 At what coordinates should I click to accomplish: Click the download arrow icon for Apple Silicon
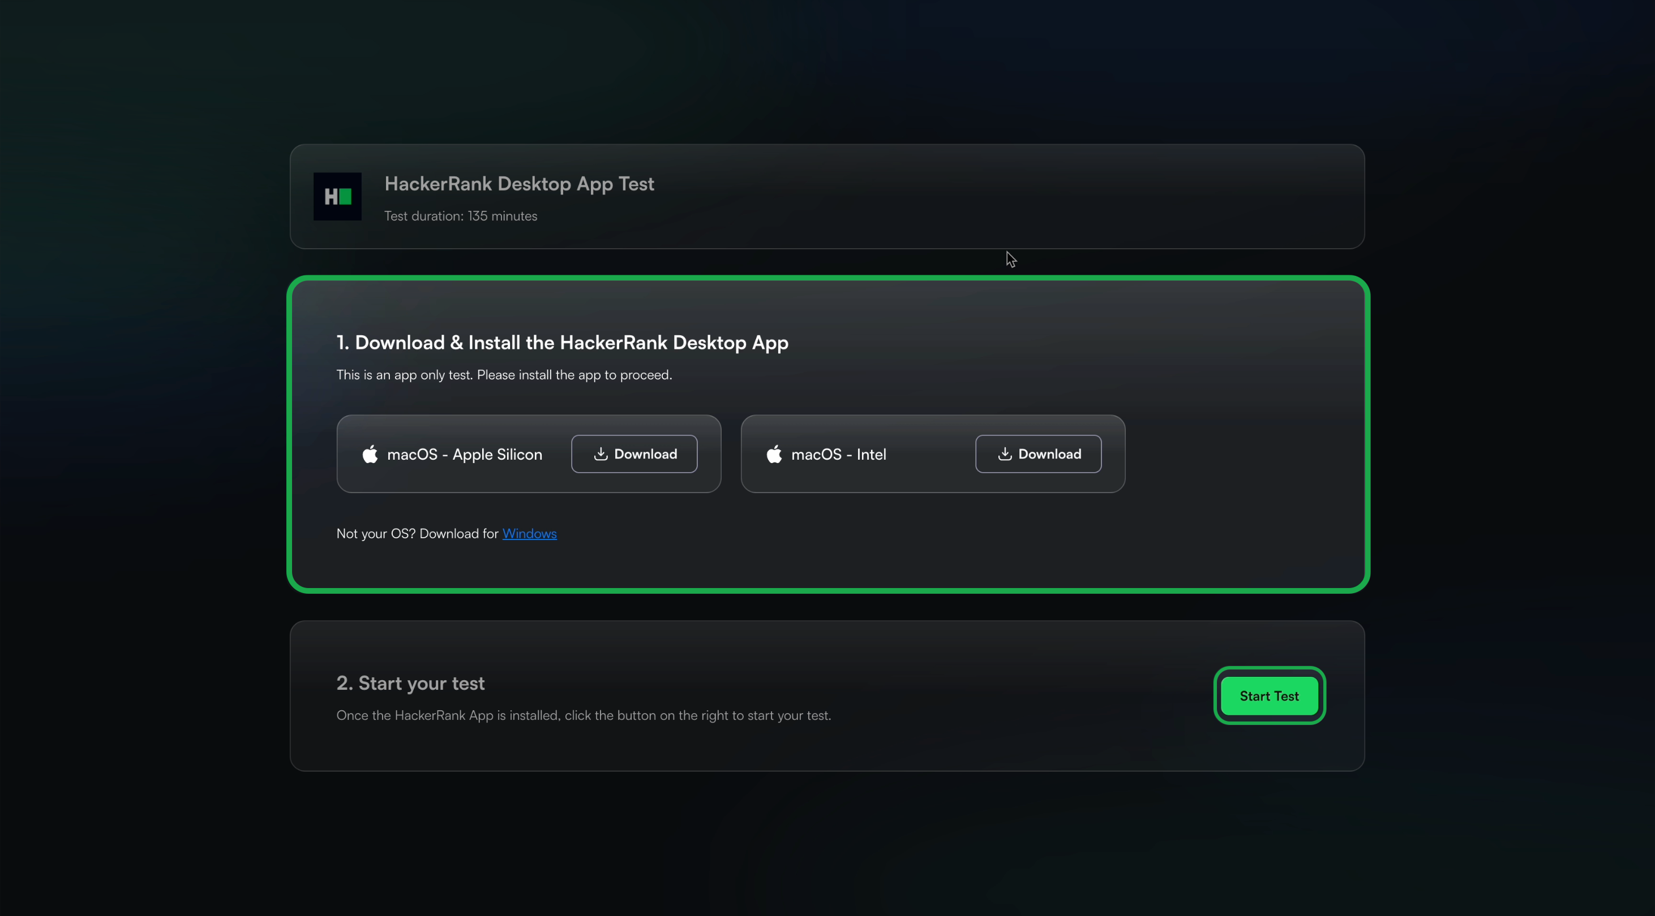click(x=600, y=454)
